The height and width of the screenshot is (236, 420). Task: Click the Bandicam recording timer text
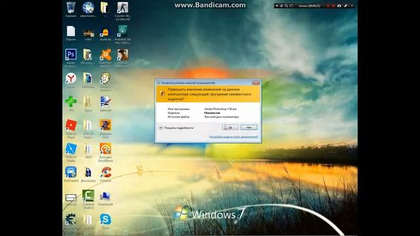coord(309,6)
